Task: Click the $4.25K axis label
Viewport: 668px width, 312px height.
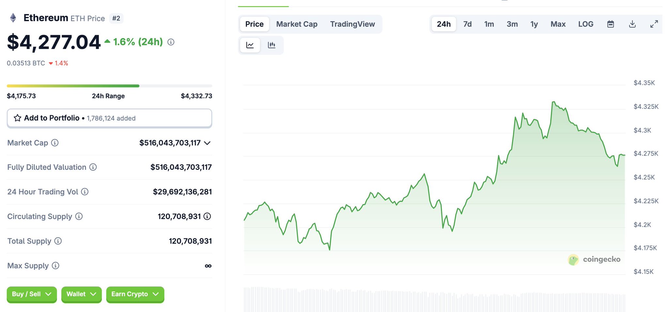Action: 644,177
